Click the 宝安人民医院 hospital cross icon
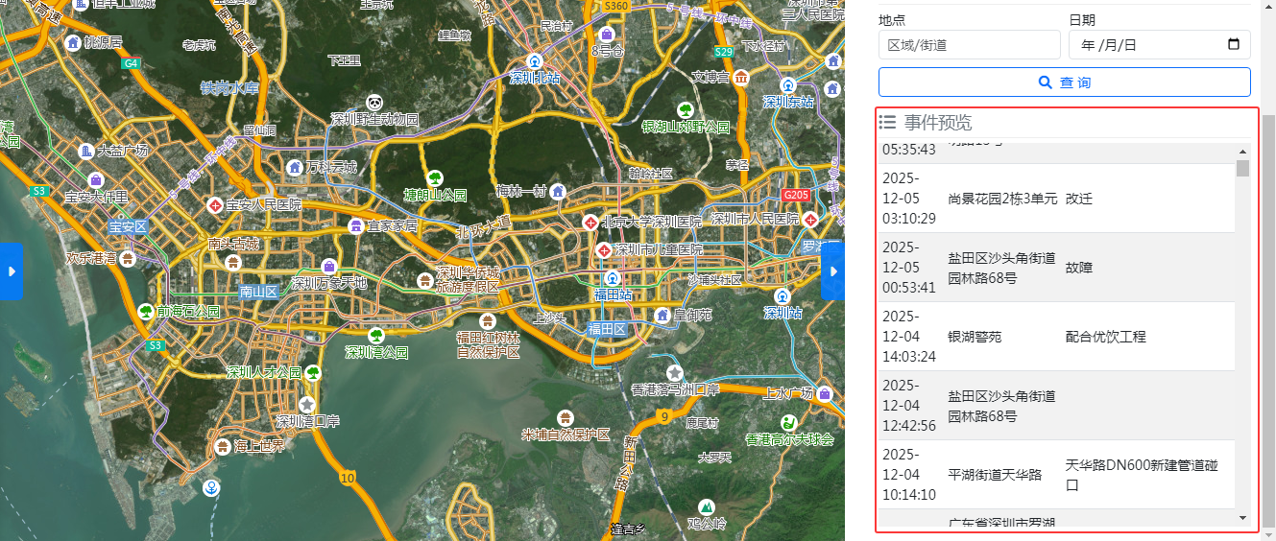This screenshot has width=1276, height=541. coord(216,204)
